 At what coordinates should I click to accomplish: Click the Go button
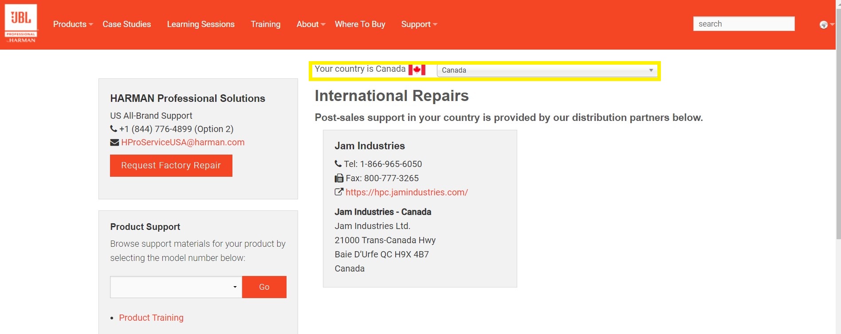pyautogui.click(x=264, y=287)
